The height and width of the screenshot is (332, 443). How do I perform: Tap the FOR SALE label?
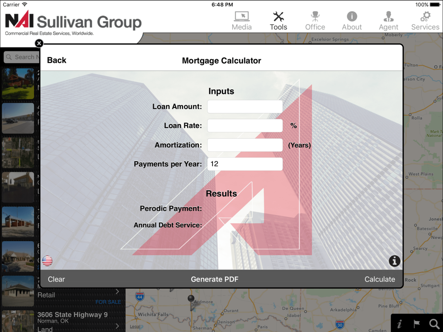[108, 302]
